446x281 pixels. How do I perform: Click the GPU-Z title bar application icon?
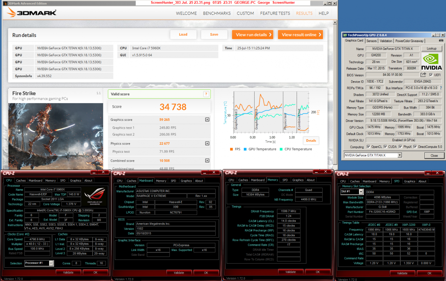pyautogui.click(x=345, y=35)
